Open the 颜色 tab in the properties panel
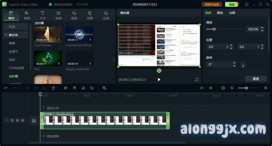This screenshot has height=146, width=272. 220,13
